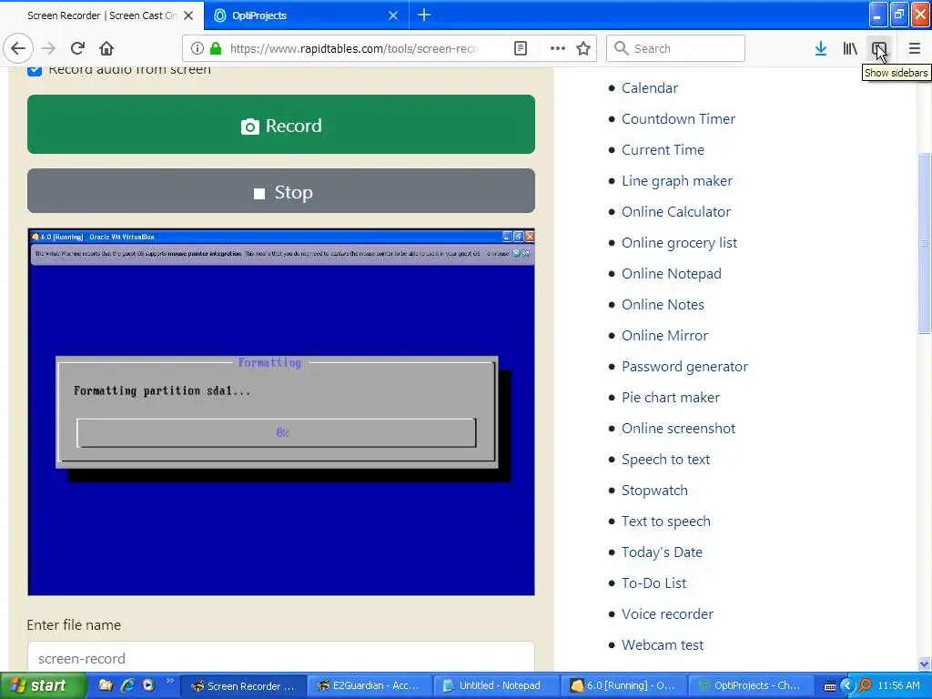Open the Voice recorder link
The height and width of the screenshot is (699, 932).
coord(667,614)
